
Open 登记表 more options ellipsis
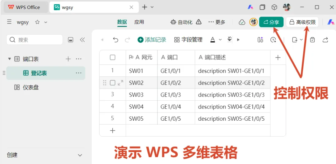(x=79, y=73)
